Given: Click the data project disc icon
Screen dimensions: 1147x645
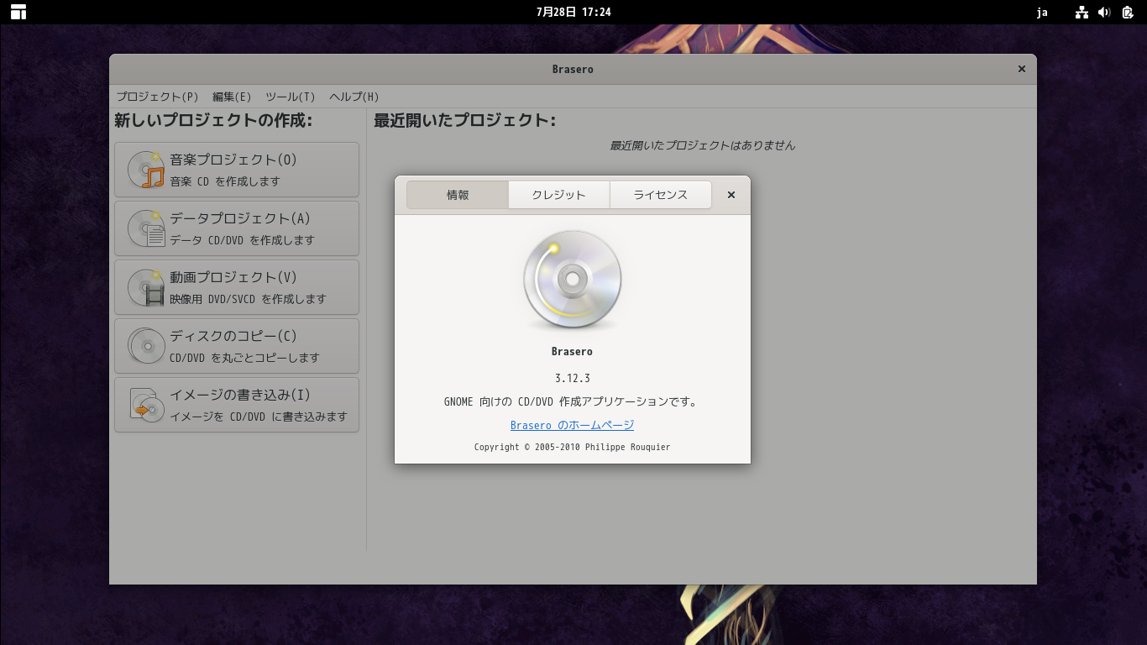Looking at the screenshot, I should [146, 228].
